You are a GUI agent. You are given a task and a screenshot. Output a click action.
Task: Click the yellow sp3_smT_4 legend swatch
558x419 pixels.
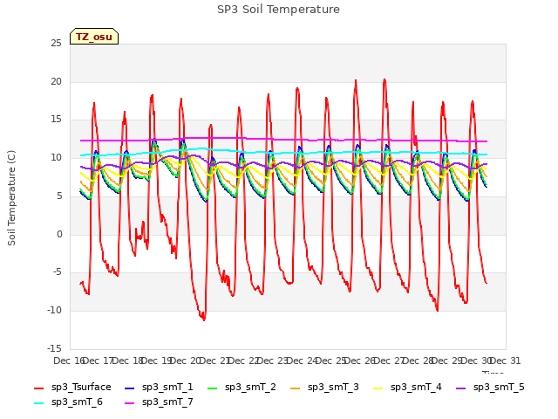(x=378, y=388)
